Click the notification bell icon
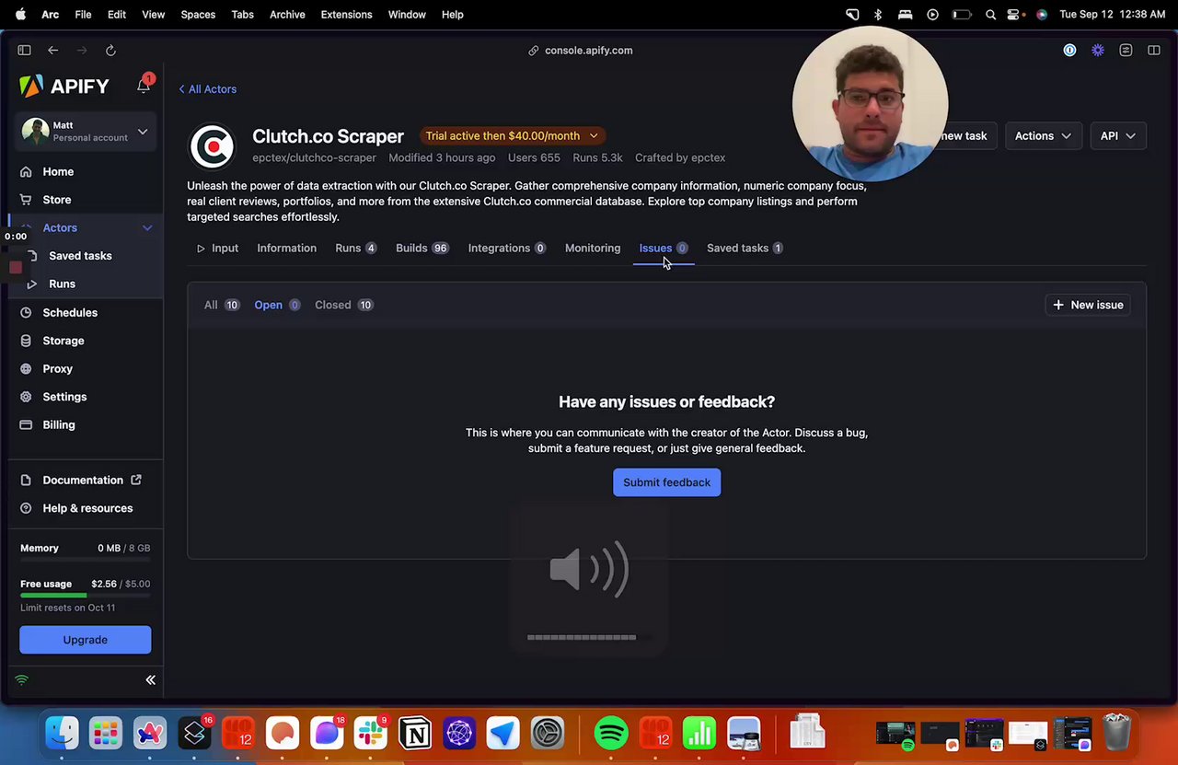 144,86
